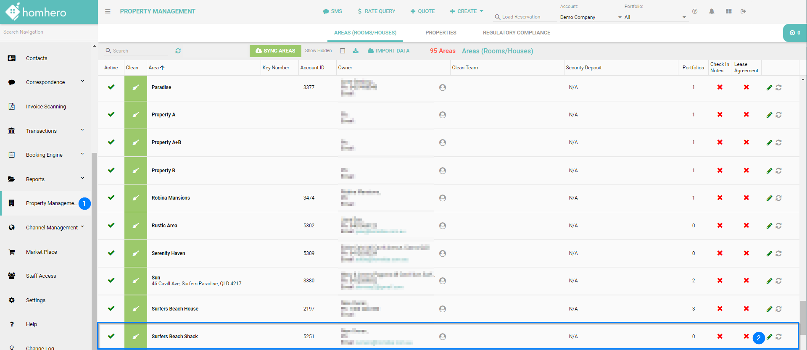Viewport: 807px width, 350px height.
Task: Open owner profile icon for Rustic Area
Action: tap(443, 226)
